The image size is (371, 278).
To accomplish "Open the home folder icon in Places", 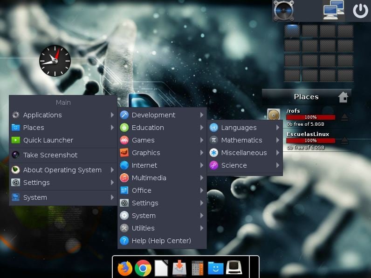I will point(343,97).
